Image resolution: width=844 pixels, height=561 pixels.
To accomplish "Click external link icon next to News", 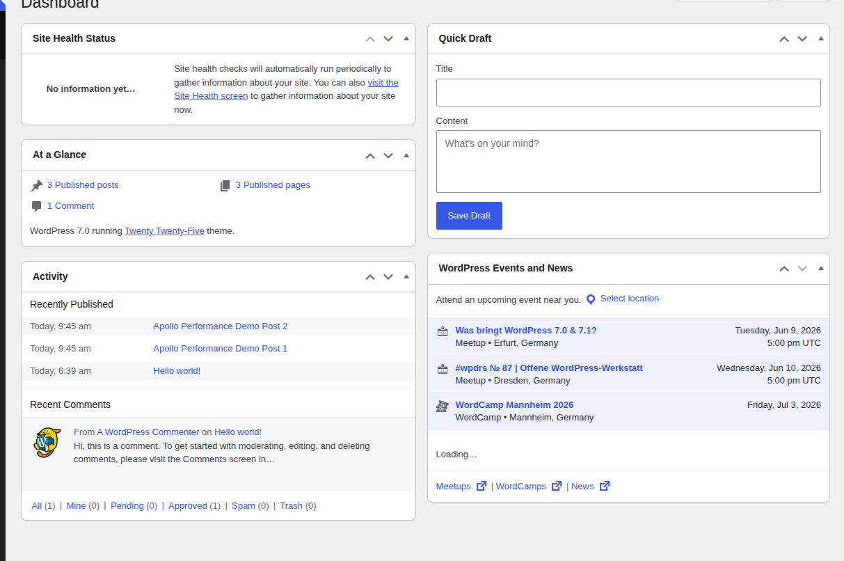I will pos(605,487).
